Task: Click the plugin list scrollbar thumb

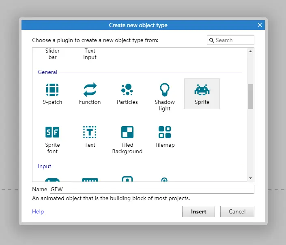Action: click(250, 96)
